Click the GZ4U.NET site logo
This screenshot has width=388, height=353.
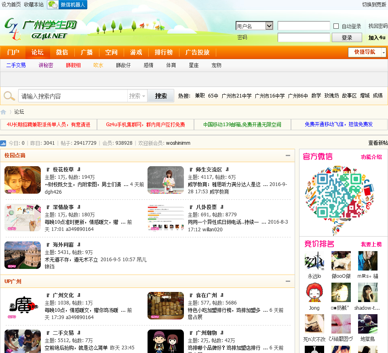40,29
